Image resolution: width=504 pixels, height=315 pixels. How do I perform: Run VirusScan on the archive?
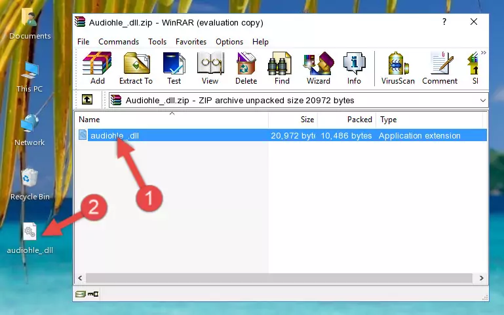coord(398,68)
